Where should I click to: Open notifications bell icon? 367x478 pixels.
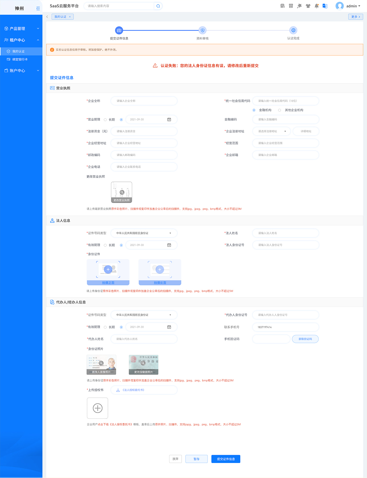pos(317,6)
